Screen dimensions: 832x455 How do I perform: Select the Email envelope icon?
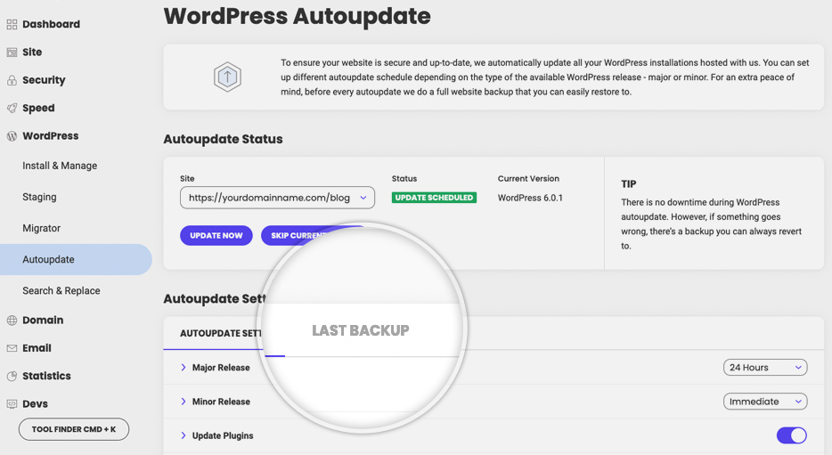tap(12, 348)
